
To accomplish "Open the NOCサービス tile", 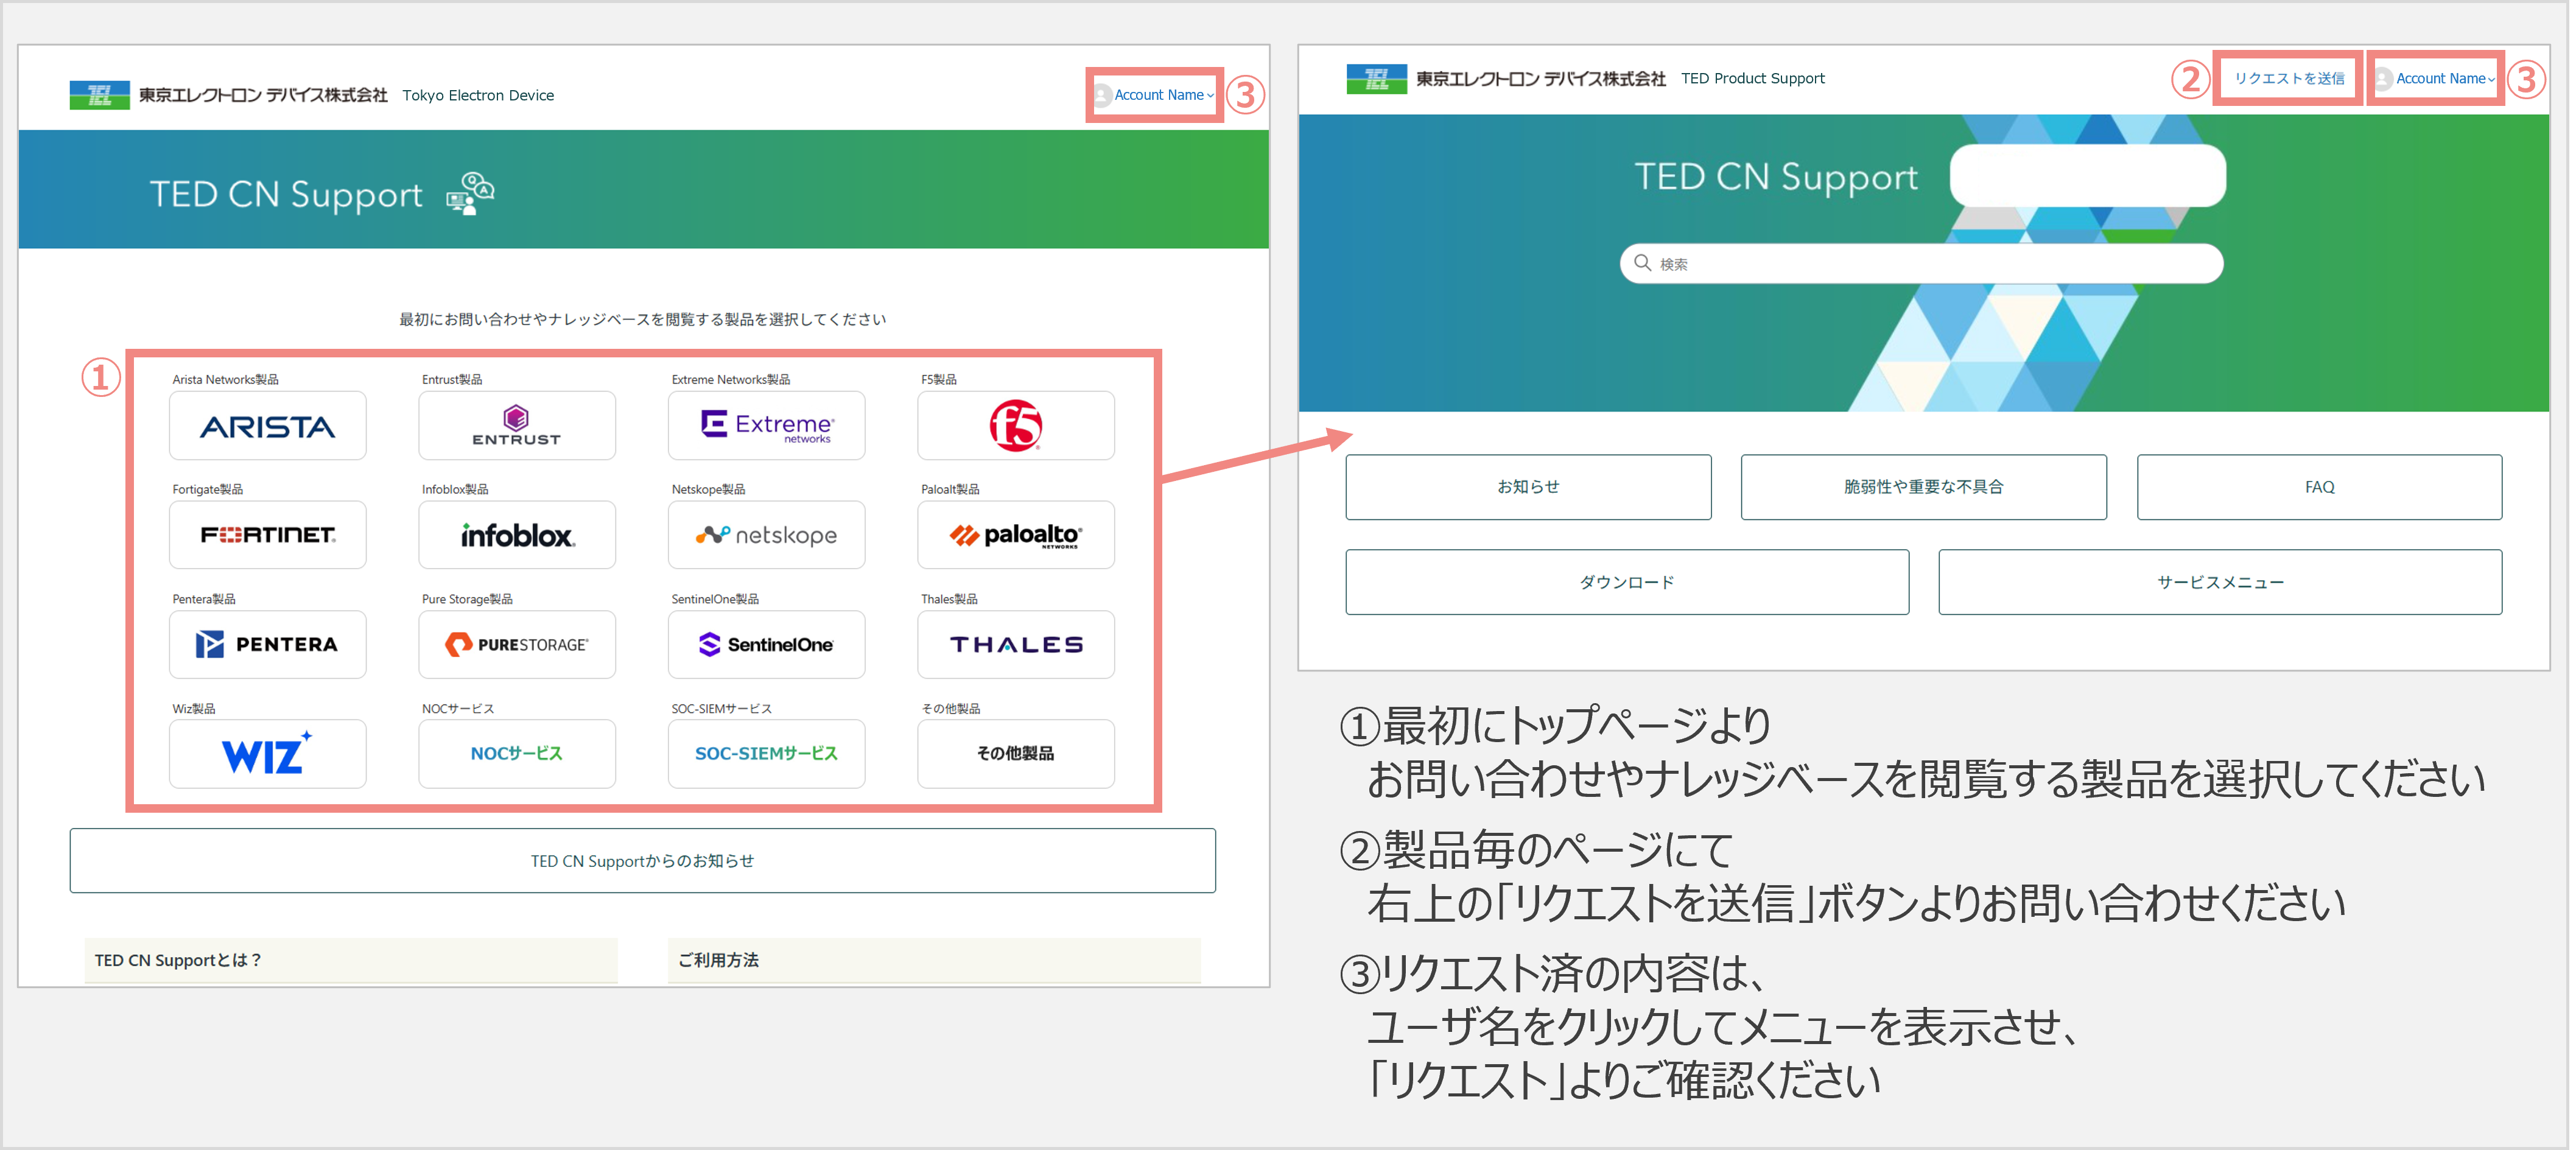I will [x=517, y=754].
